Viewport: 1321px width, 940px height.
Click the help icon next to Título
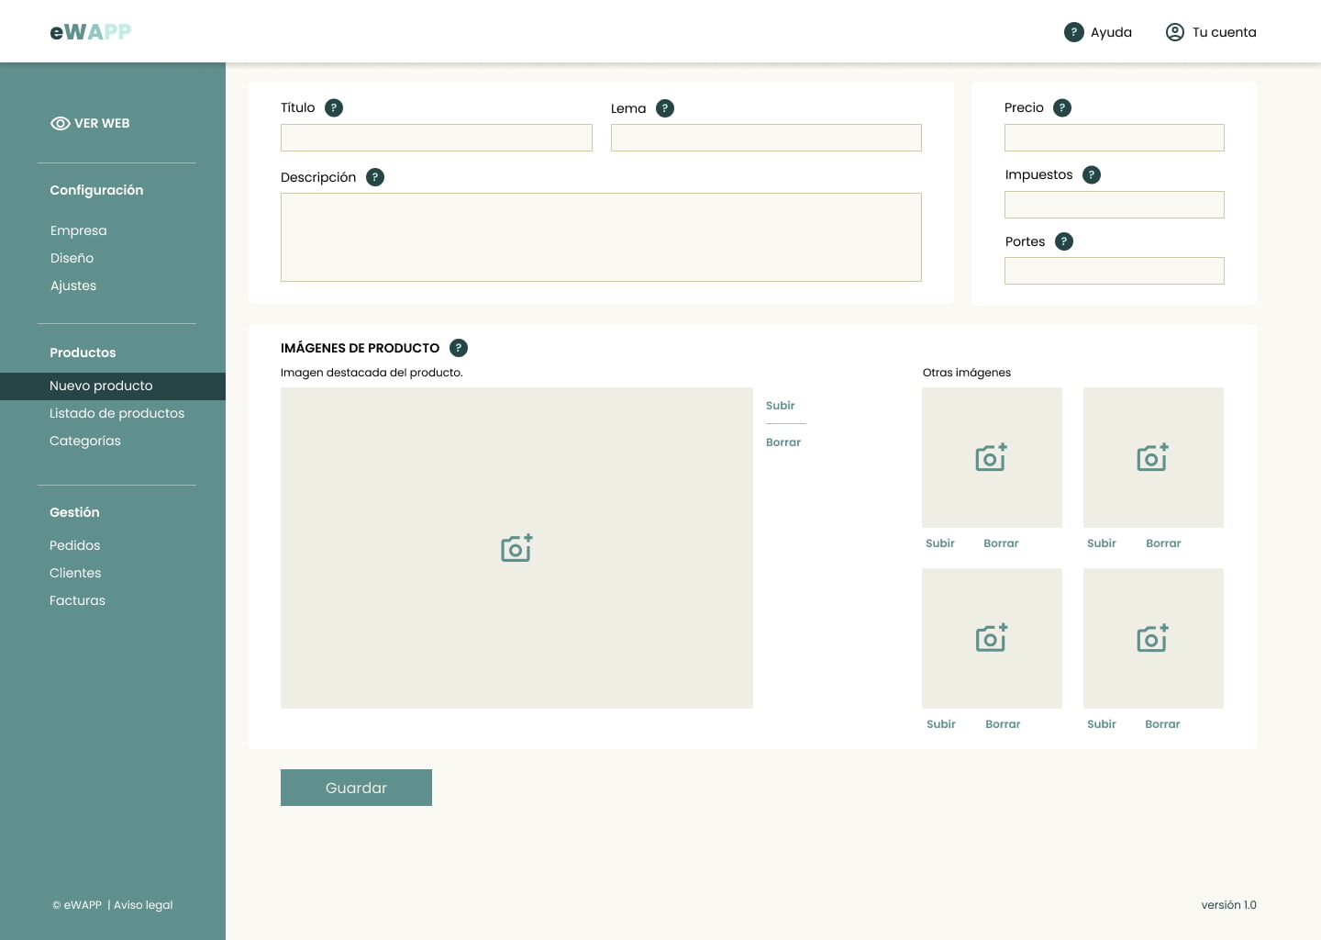pyautogui.click(x=334, y=107)
